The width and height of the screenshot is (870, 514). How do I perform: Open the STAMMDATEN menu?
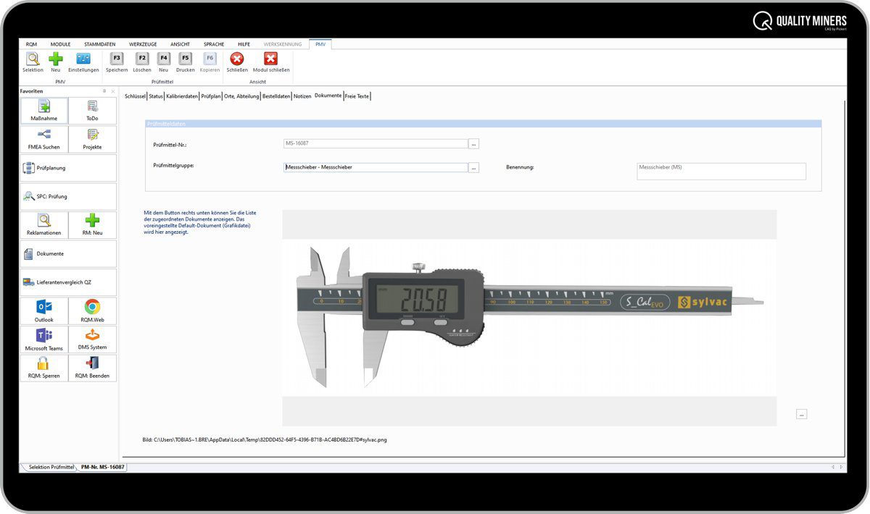(x=100, y=44)
